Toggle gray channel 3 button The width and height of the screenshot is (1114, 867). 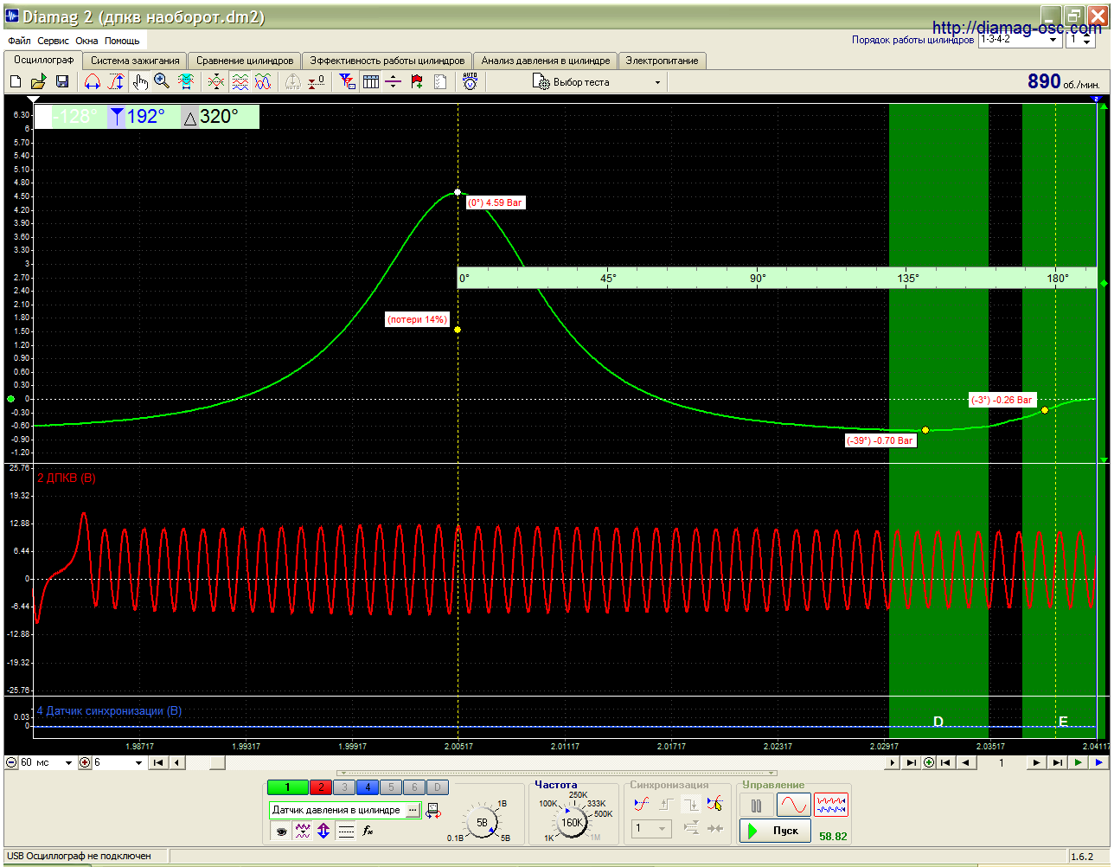click(x=344, y=787)
